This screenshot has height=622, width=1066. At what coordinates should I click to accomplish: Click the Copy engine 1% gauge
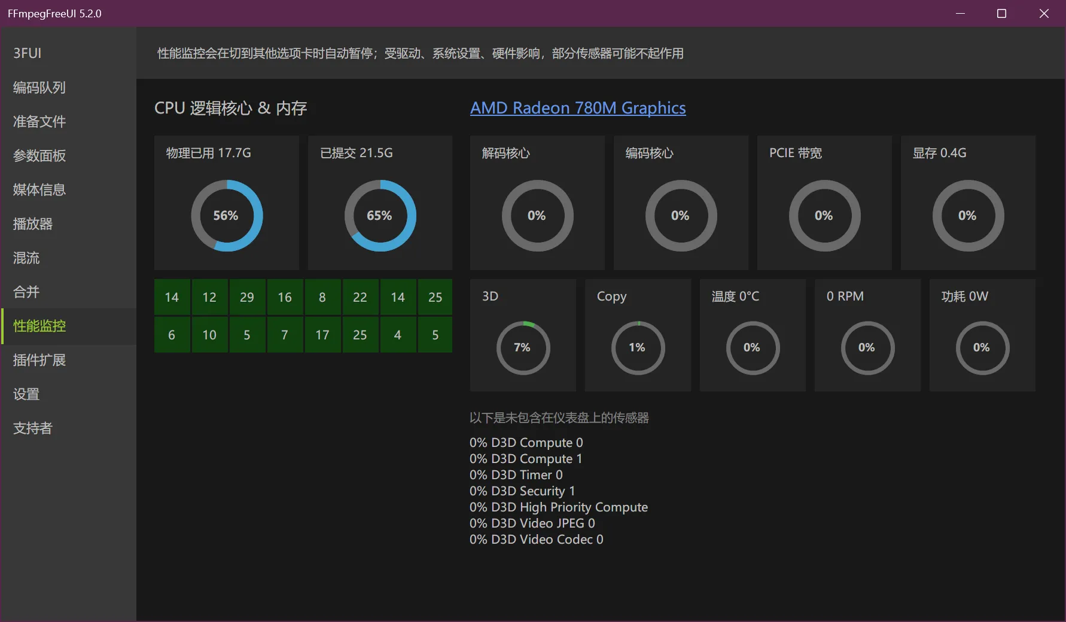pyautogui.click(x=638, y=348)
